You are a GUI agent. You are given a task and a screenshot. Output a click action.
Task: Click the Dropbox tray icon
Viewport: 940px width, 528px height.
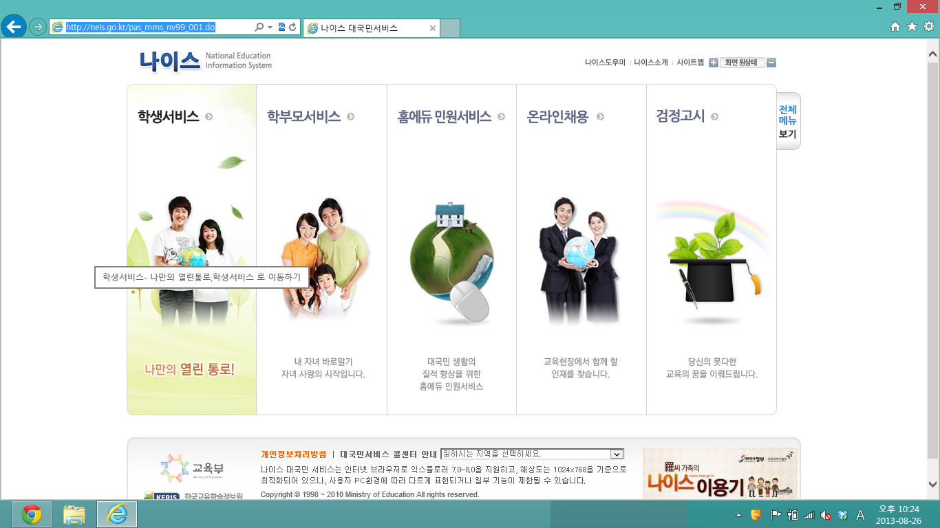point(843,515)
